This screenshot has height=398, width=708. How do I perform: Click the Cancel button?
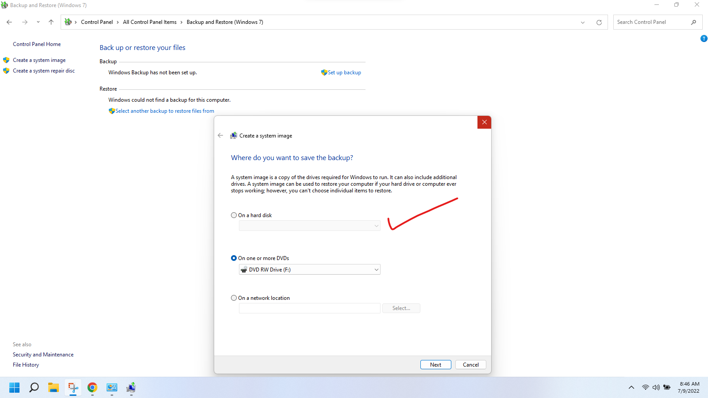(x=470, y=365)
